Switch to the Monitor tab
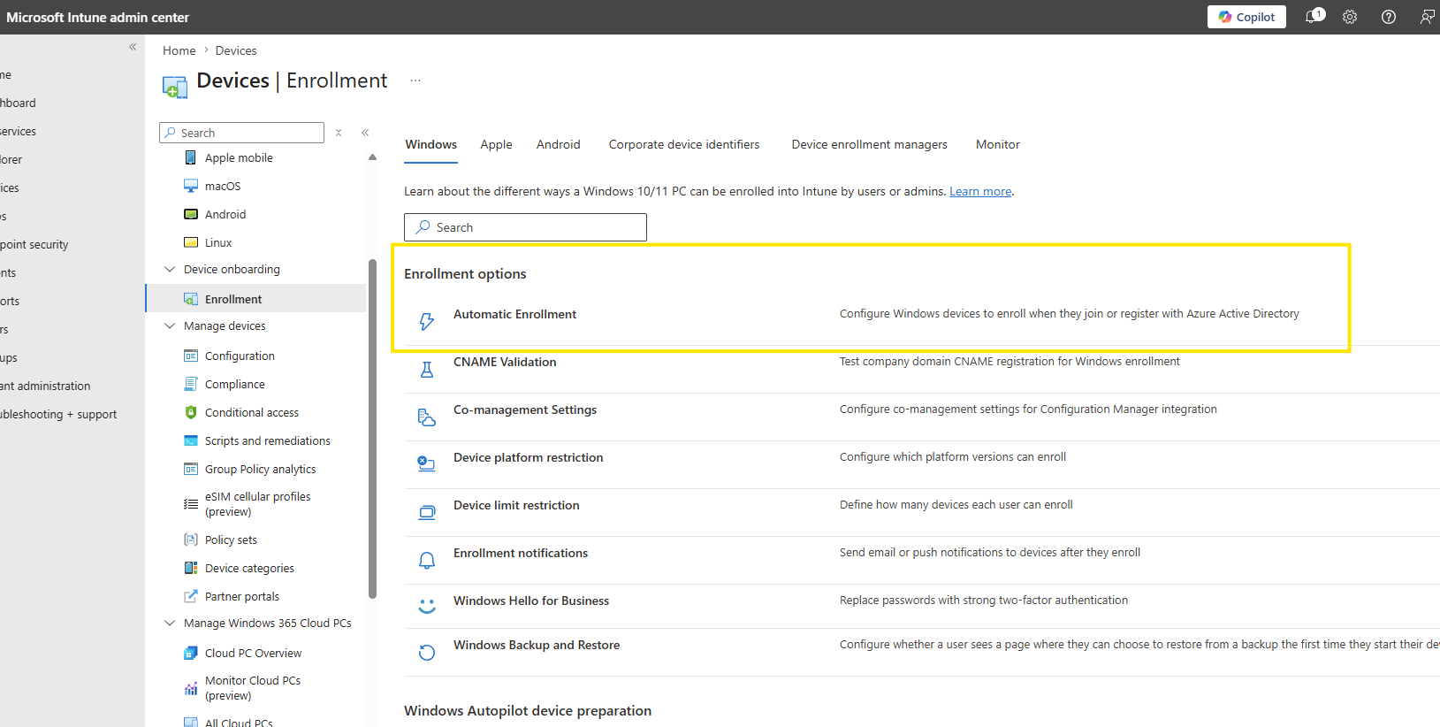 [x=998, y=145]
